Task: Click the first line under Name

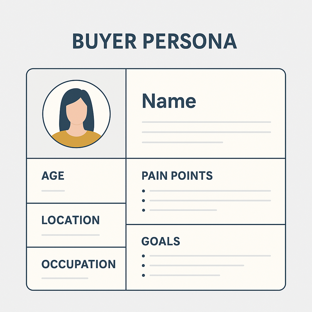Action: [x=206, y=122]
